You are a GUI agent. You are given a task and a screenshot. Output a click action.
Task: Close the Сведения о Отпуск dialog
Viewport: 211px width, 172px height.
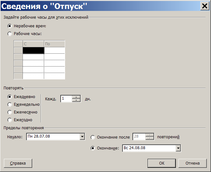[x=205, y=6]
